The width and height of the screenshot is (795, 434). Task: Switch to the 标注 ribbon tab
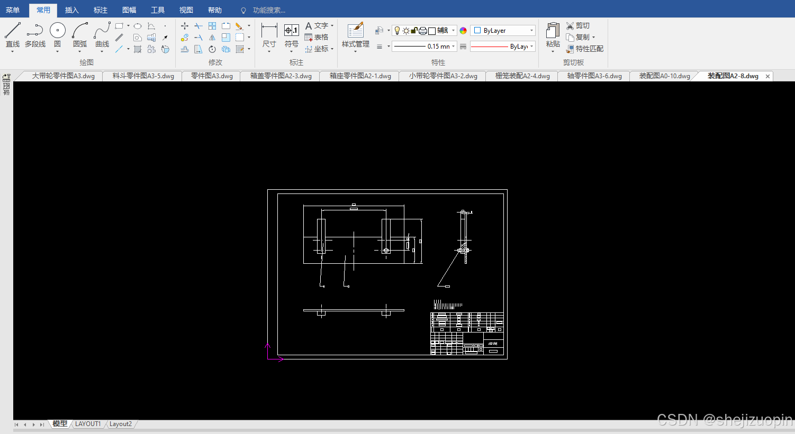(x=100, y=10)
